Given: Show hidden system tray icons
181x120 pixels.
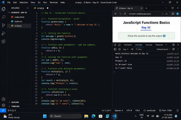Looking at the screenshot, I should point(135,116).
